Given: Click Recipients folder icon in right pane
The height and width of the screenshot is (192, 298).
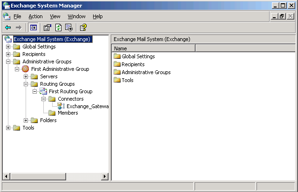Looking at the screenshot, I should coord(117,64).
